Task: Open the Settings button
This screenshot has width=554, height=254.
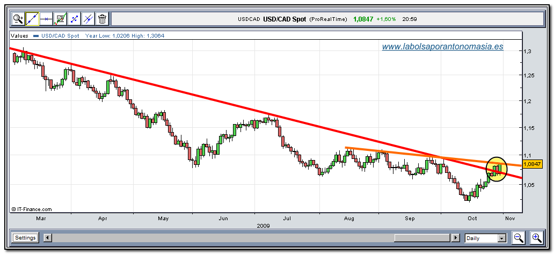Action: click(25, 238)
